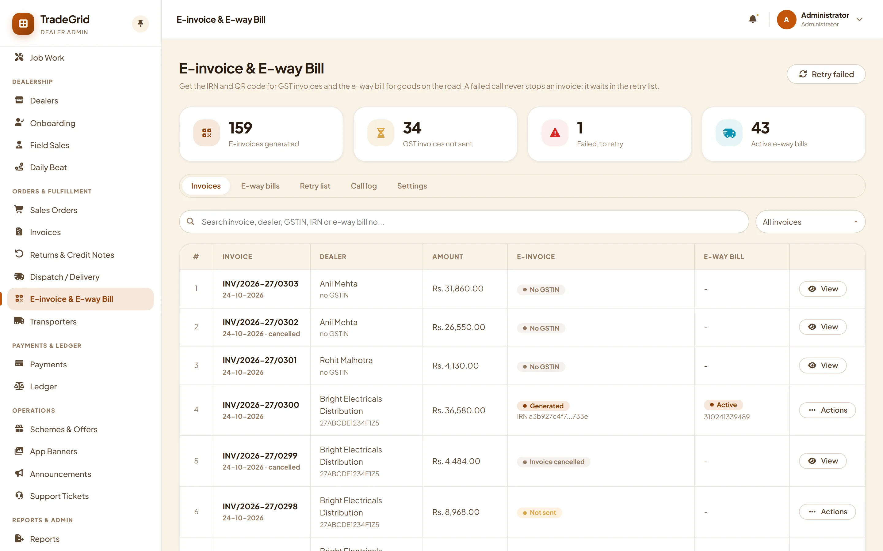
Task: Click the Generated status badge
Action: coord(543,406)
